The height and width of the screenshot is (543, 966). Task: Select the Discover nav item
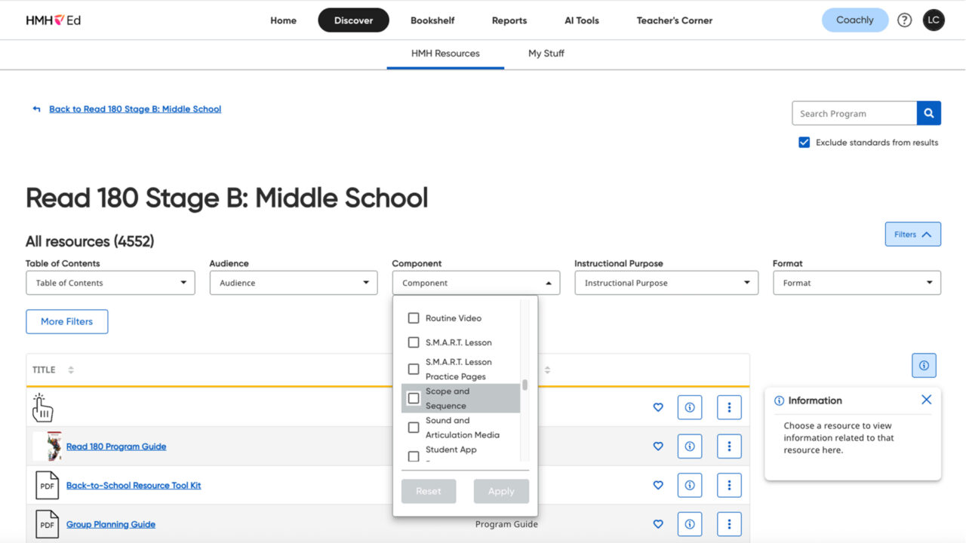point(354,20)
